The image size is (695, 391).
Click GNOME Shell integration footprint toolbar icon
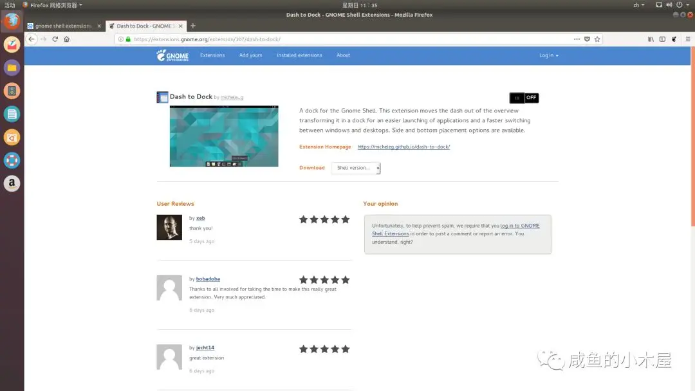point(674,39)
